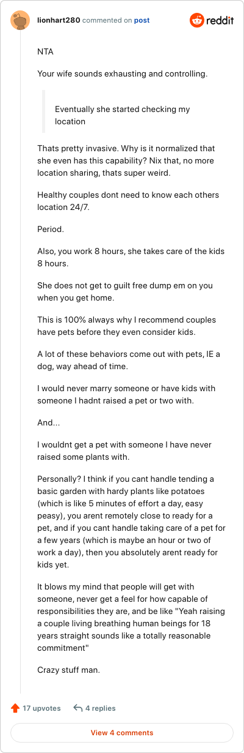Viewport: 244px width, 753px height.
Task: Click the grey quote bar beside blockquote
Action: point(43,111)
